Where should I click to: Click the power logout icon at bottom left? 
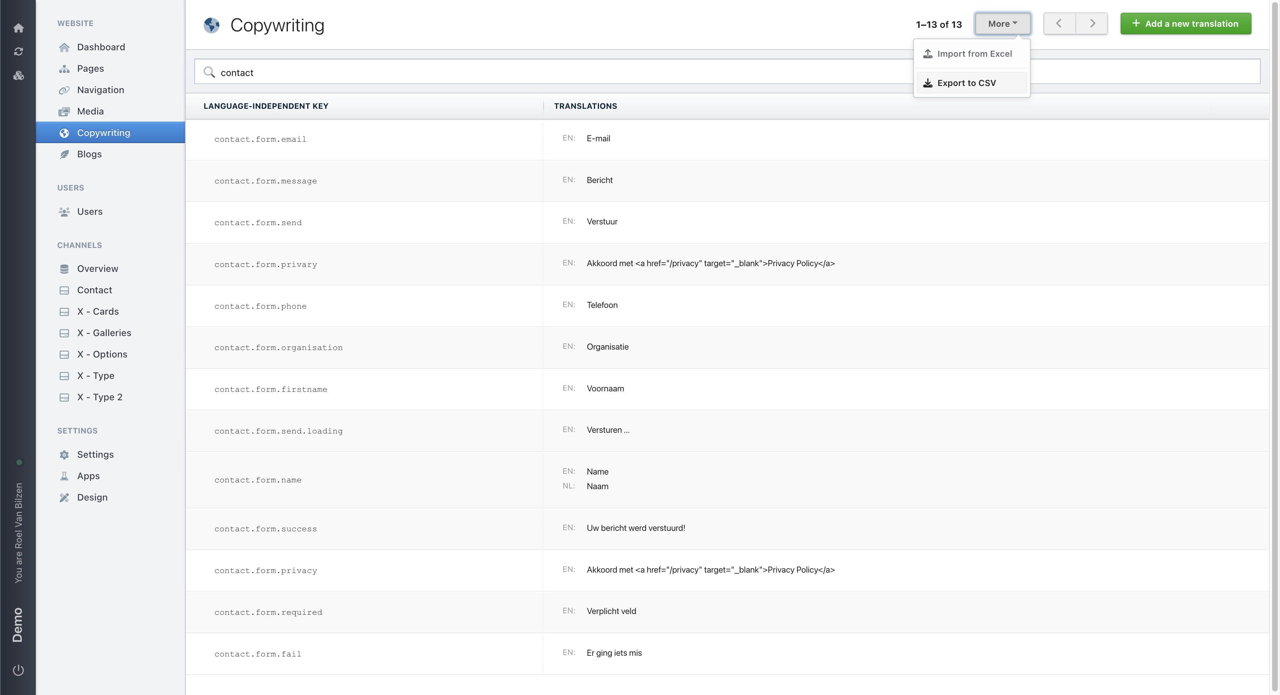[18, 669]
